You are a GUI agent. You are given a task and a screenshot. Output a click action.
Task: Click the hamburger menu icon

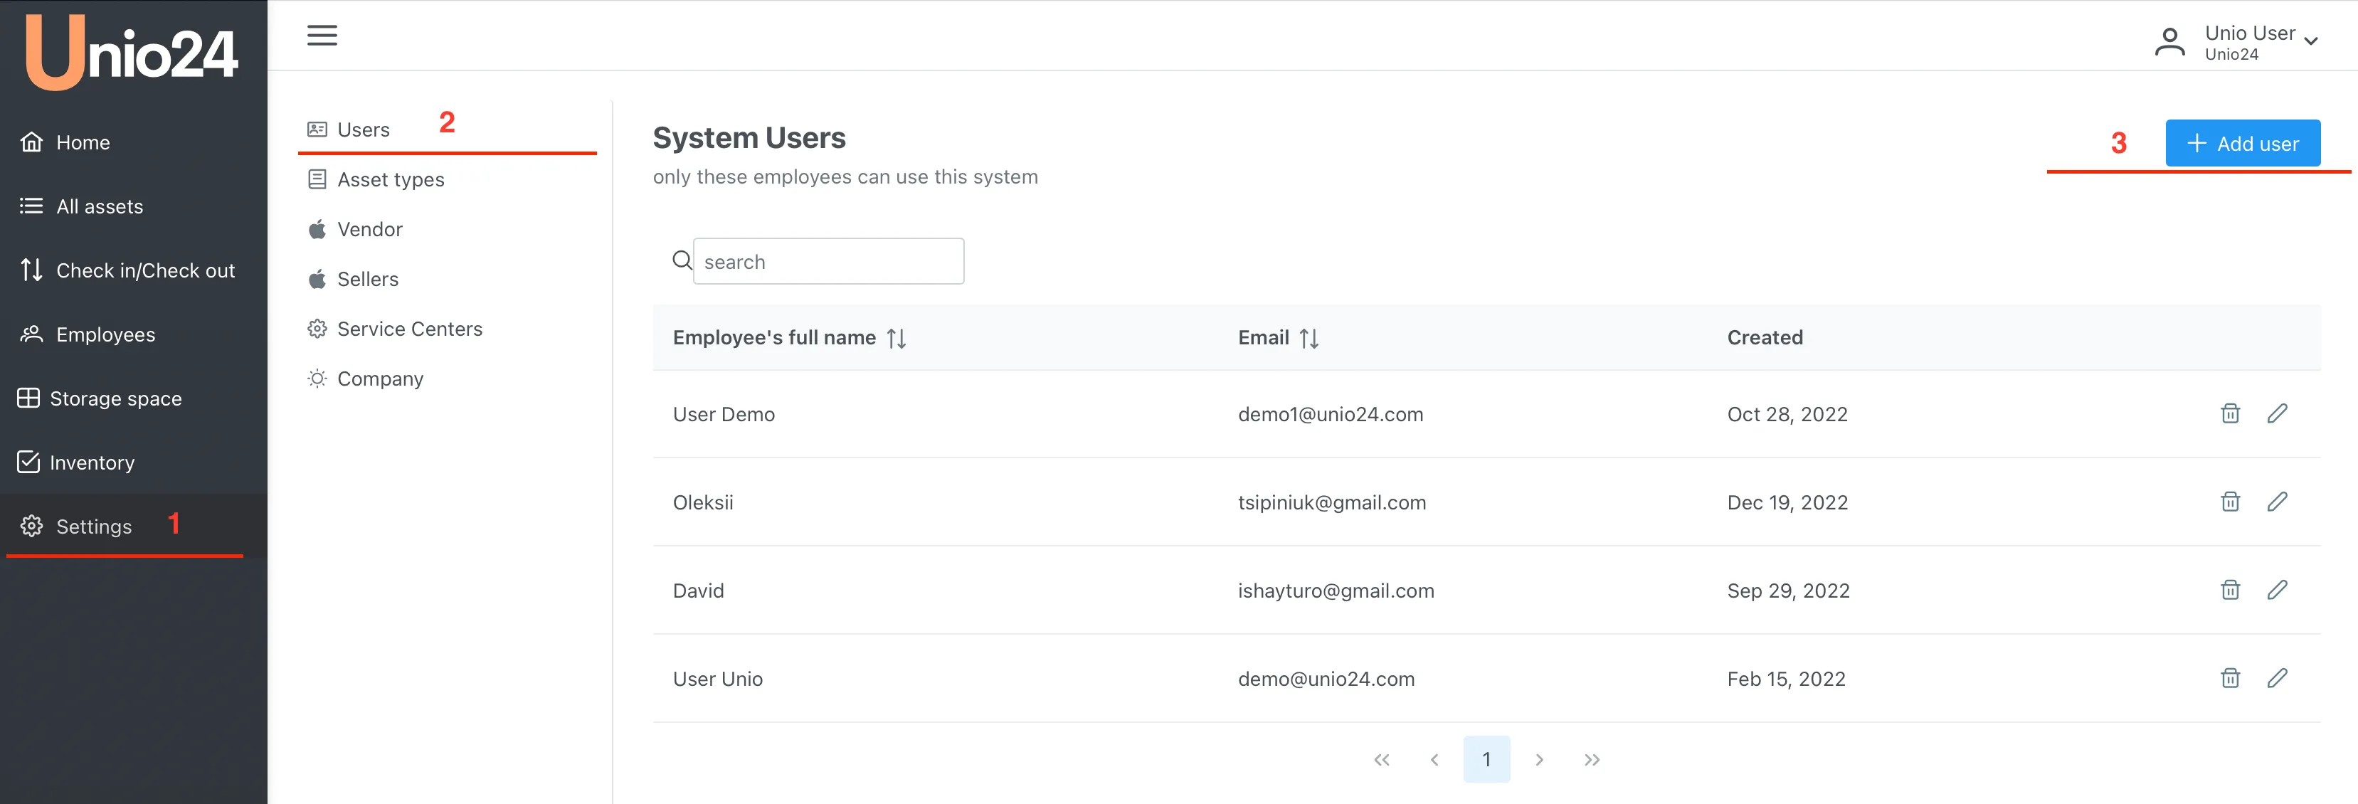[x=322, y=36]
